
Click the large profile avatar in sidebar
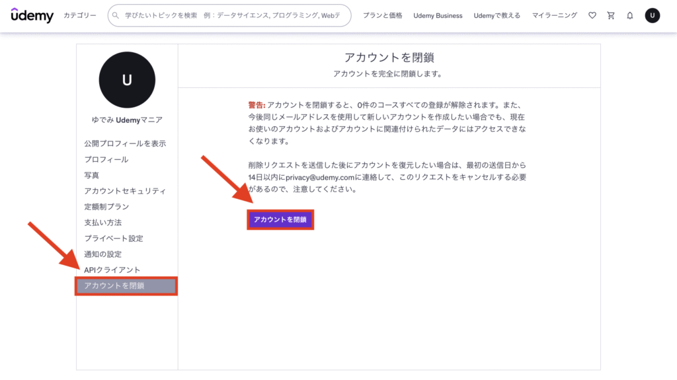[x=127, y=80]
